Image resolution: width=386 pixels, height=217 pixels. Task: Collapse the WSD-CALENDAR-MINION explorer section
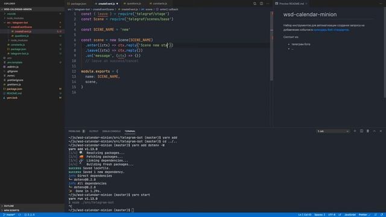32,9
